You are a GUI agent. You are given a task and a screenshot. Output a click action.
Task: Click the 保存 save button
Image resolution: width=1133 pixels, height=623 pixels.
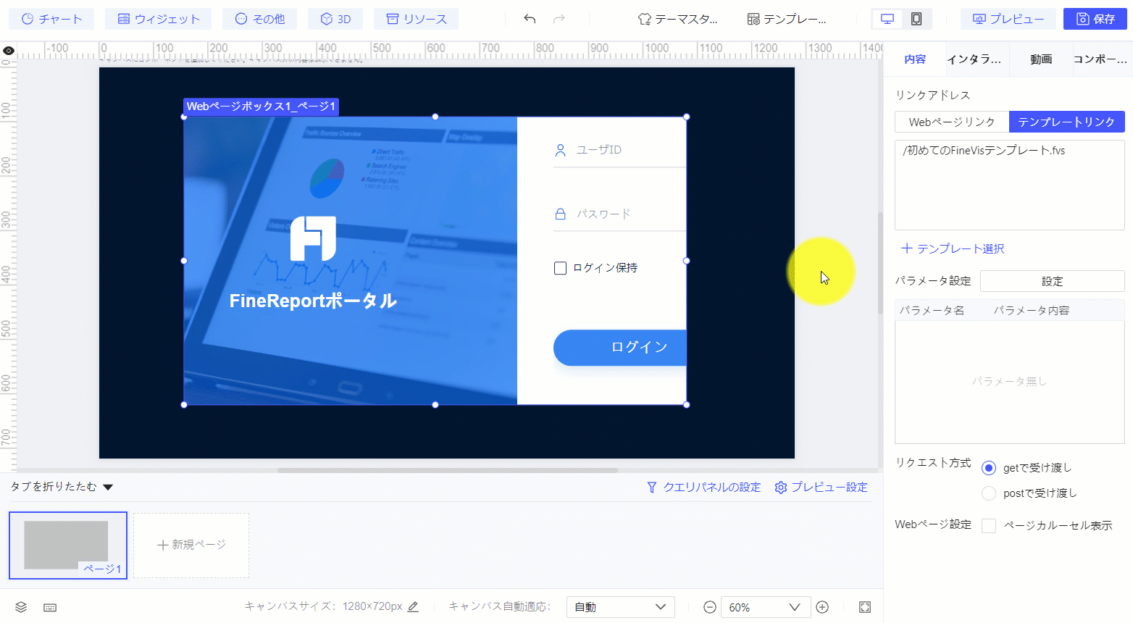coord(1095,19)
